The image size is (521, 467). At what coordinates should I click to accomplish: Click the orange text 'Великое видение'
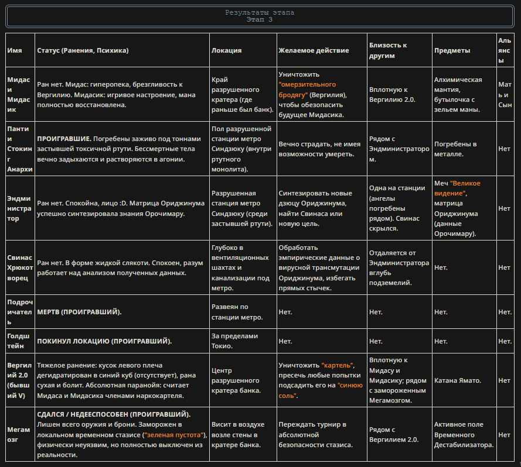pos(458,188)
